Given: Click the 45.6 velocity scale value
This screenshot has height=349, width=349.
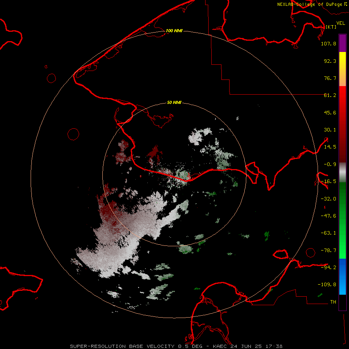Looking at the screenshot, I should [x=330, y=112].
